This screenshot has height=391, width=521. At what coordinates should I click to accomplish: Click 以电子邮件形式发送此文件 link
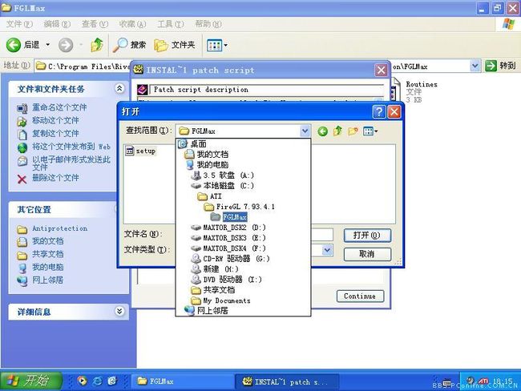pyautogui.click(x=71, y=163)
